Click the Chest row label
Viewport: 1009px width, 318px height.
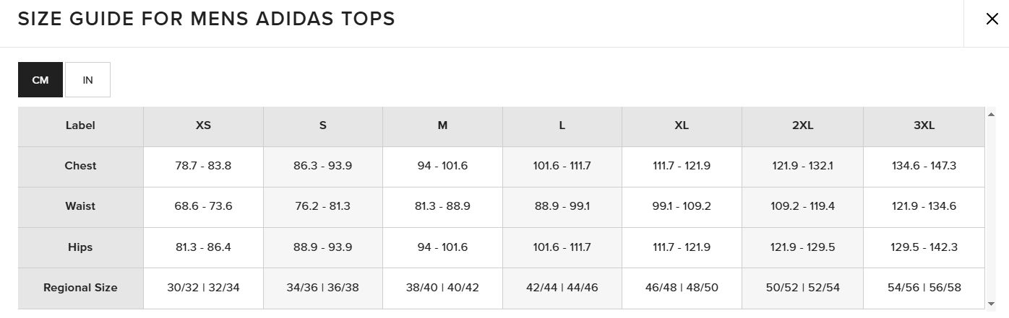point(80,166)
